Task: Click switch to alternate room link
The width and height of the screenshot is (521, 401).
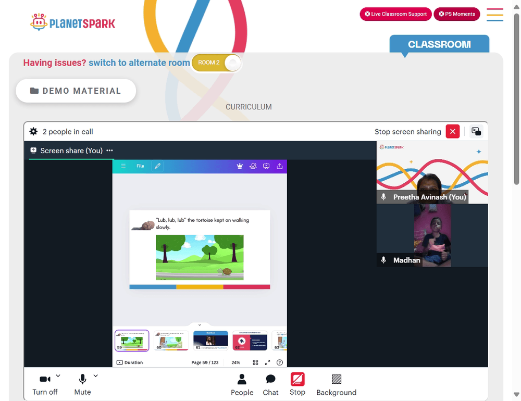Action: (x=139, y=63)
